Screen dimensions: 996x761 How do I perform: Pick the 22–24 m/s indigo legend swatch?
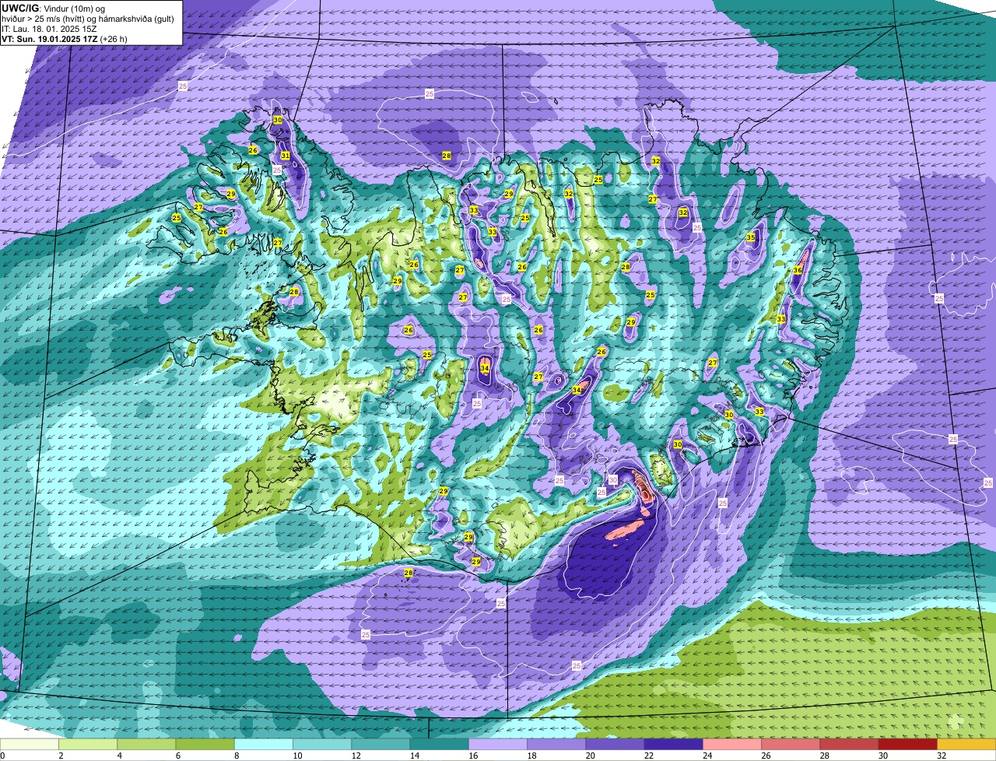point(673,745)
